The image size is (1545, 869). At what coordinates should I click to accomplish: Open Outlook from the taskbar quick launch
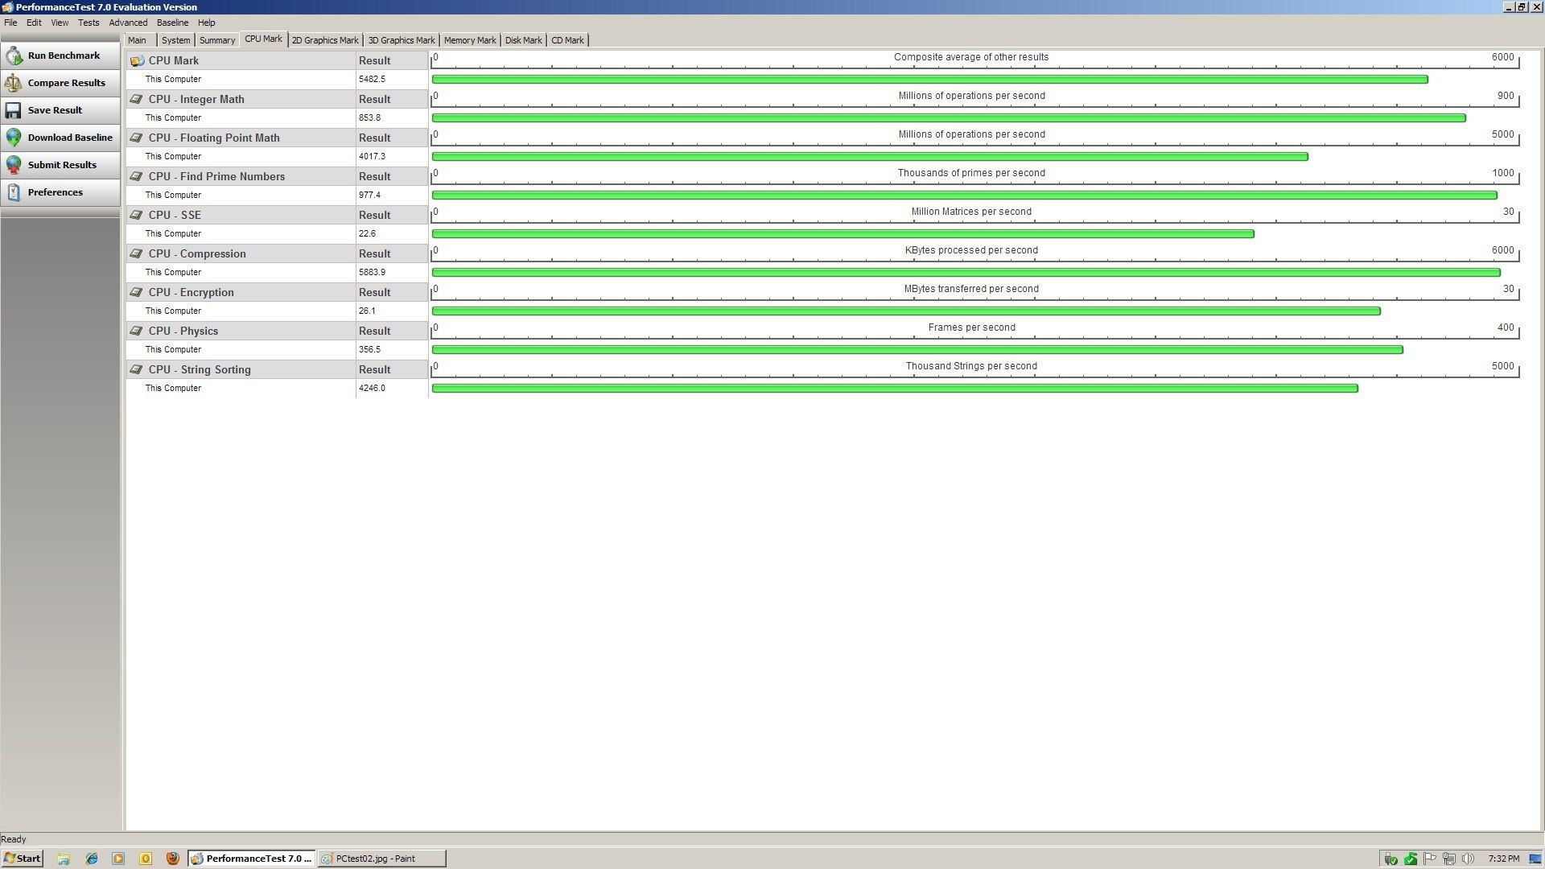(146, 859)
